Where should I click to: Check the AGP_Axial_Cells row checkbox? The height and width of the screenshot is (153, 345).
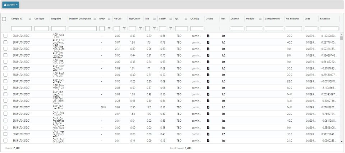5,36
